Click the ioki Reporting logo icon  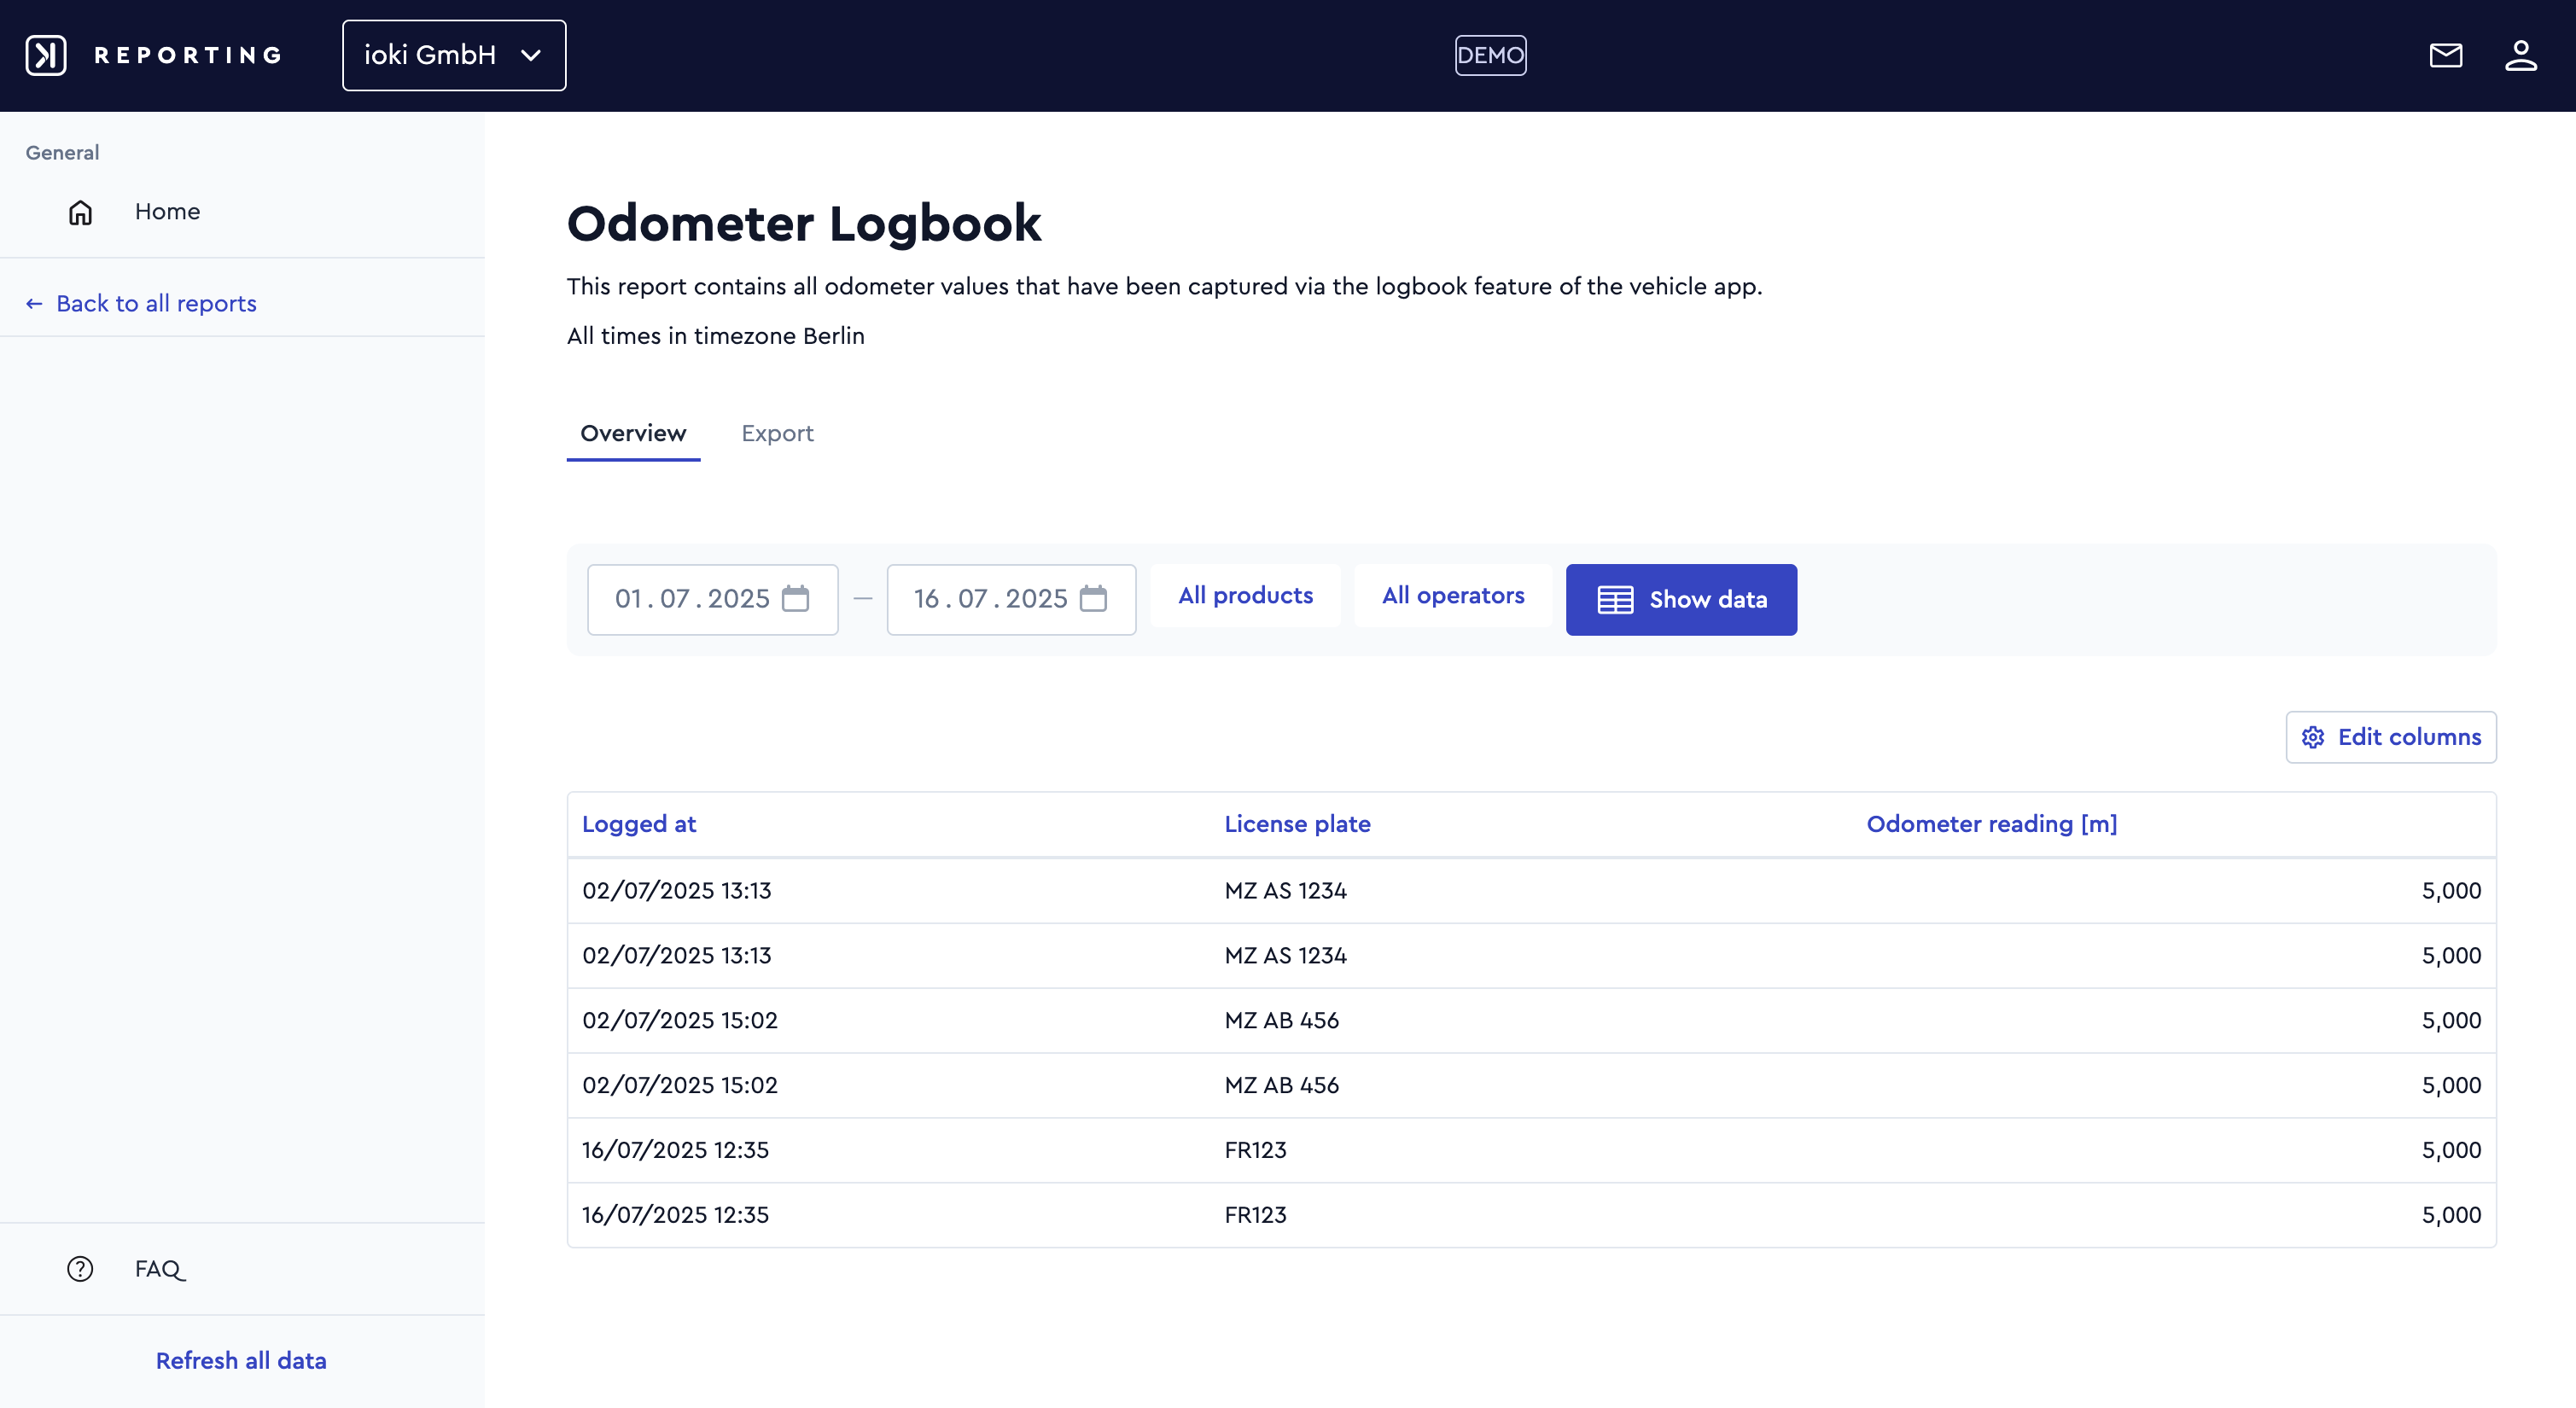tap(46, 55)
